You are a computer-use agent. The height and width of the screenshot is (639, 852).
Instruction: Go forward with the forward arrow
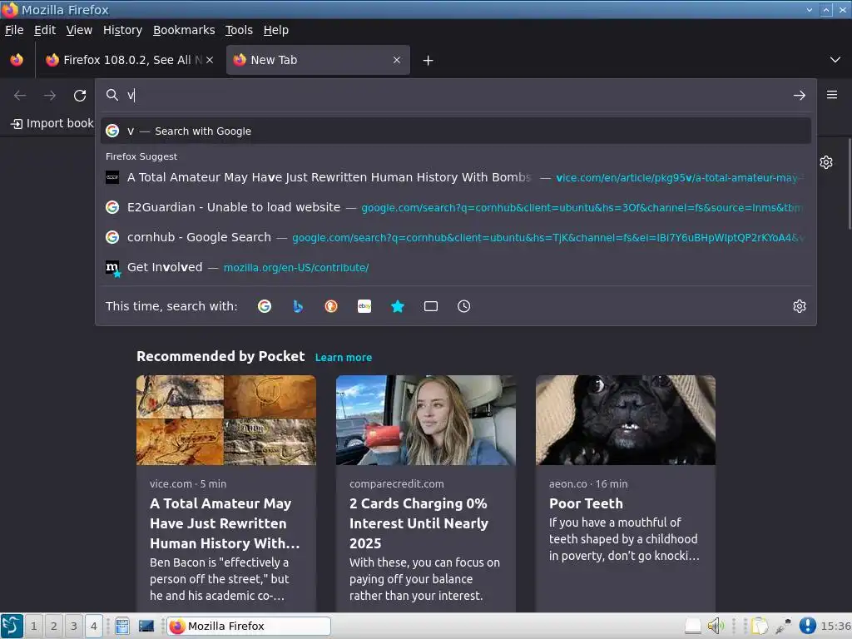[x=50, y=96]
